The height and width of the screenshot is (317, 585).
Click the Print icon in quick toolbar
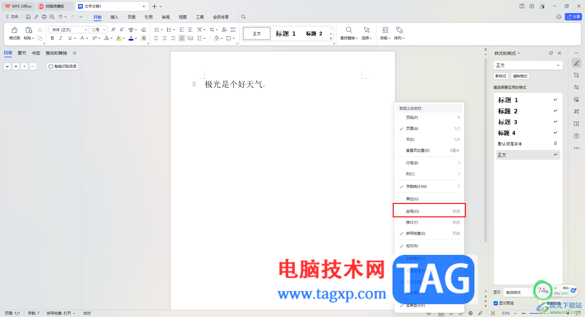tap(44, 17)
